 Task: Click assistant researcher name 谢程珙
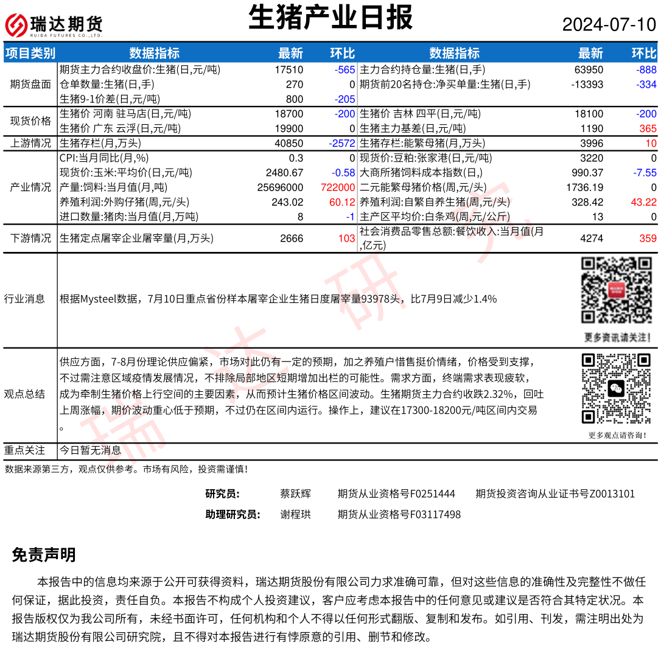pos(295,515)
